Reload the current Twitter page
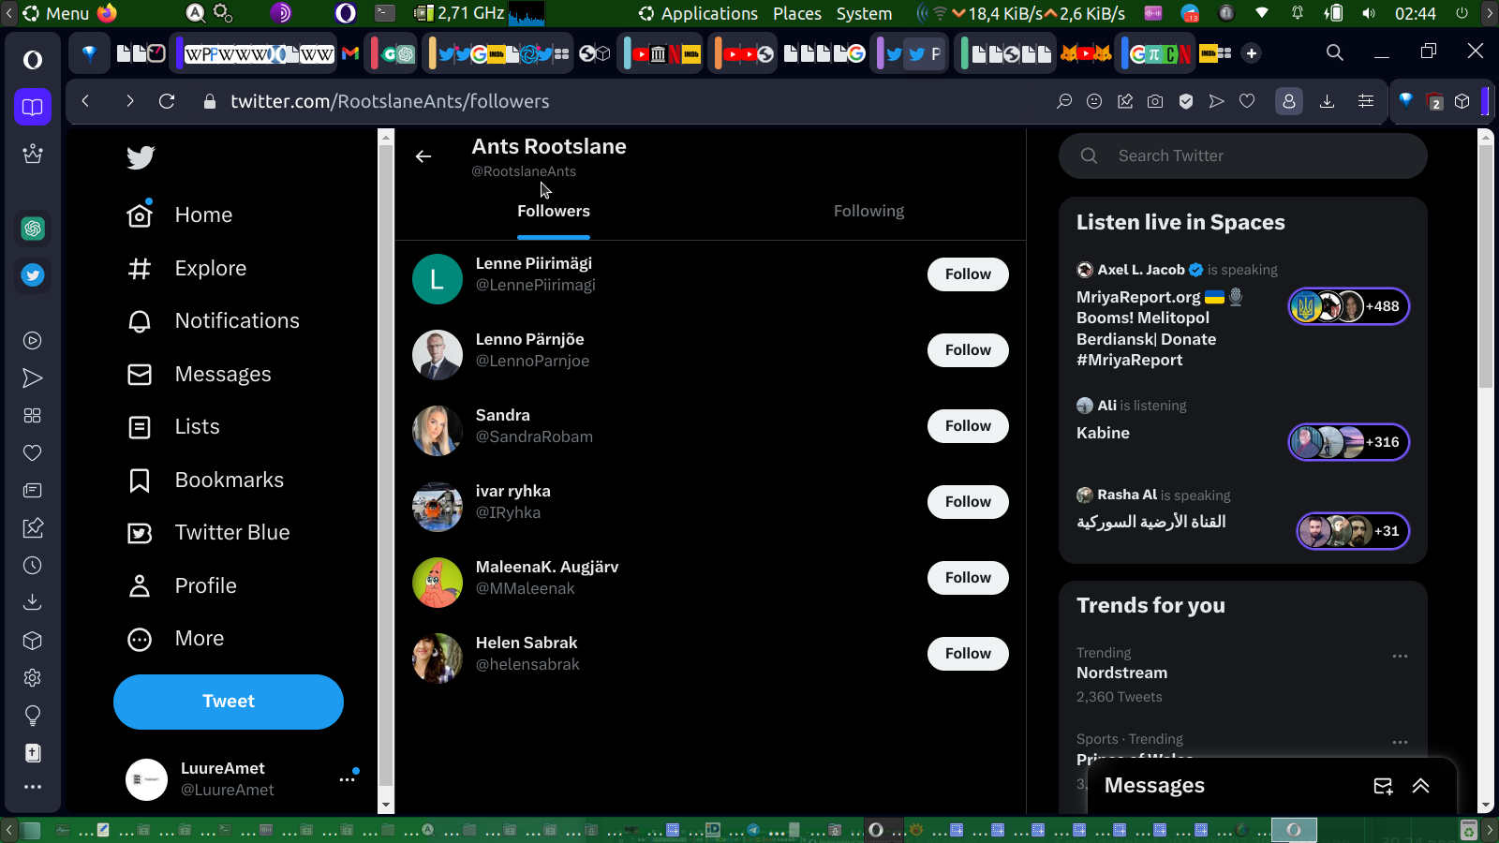The image size is (1499, 843). (167, 101)
